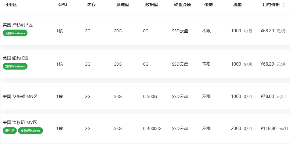This screenshot has height=144, width=290.
Task: Sort by the 月付价格 column header
Action: click(271, 5)
